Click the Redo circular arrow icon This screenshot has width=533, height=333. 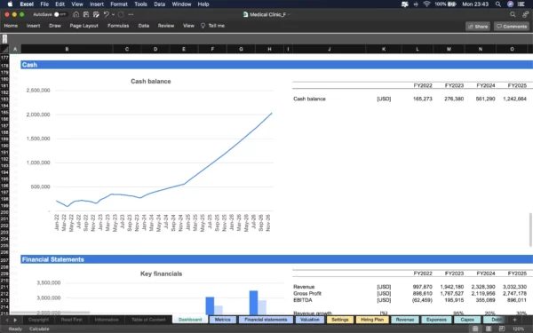[x=122, y=14]
